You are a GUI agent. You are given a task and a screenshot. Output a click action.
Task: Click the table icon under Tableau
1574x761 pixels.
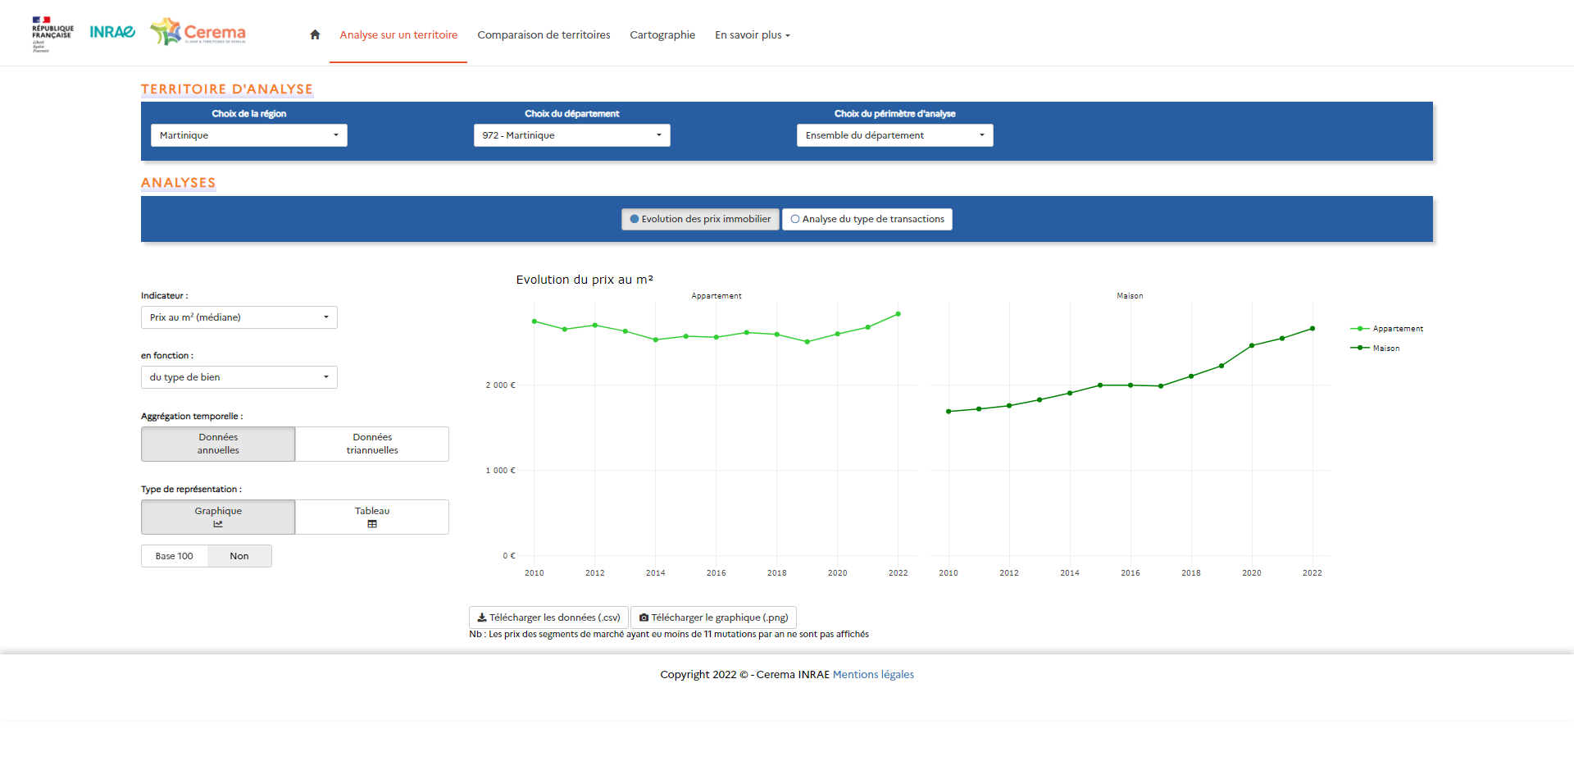[372, 524]
